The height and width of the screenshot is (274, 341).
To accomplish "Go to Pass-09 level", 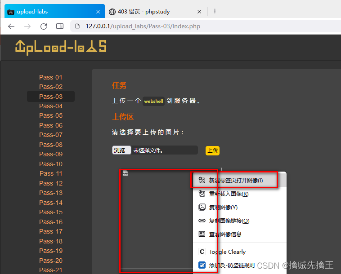I will click(x=51, y=154).
